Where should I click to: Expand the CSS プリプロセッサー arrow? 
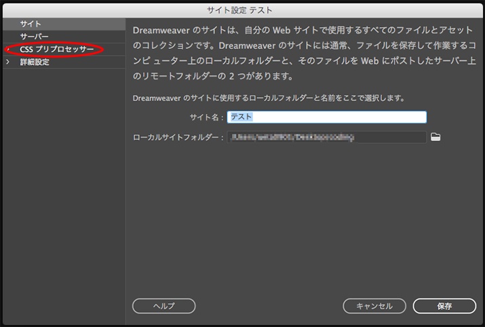point(7,50)
